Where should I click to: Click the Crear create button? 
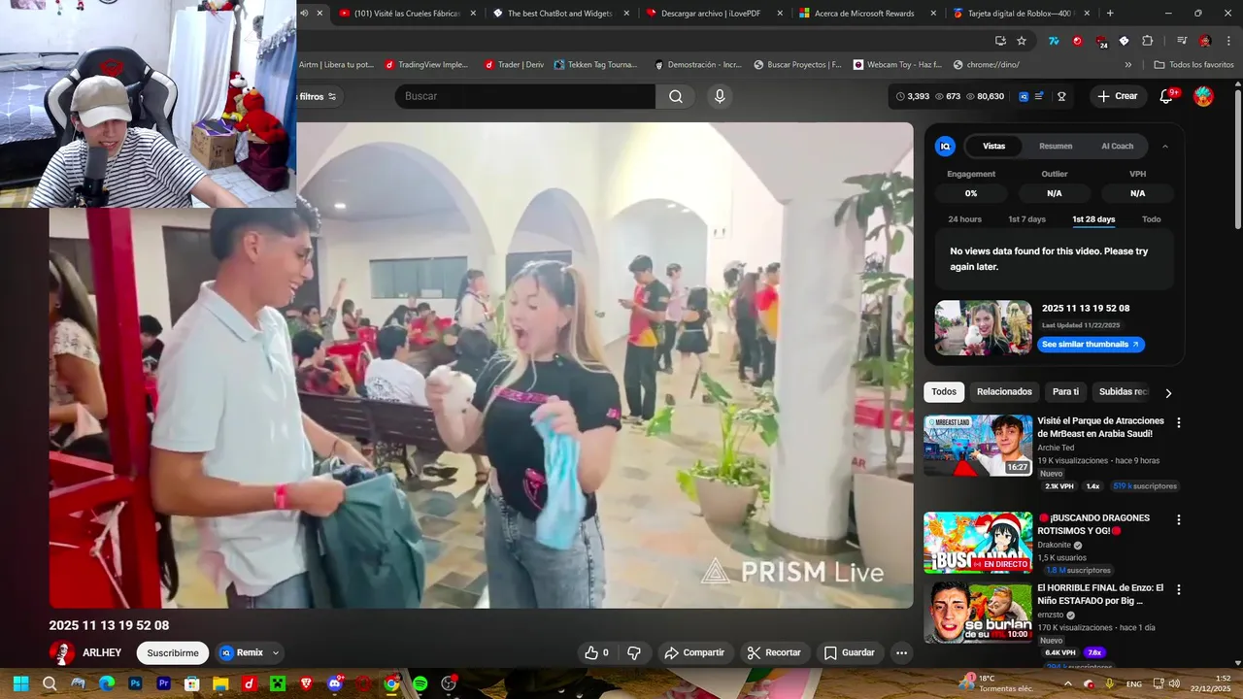point(1117,96)
